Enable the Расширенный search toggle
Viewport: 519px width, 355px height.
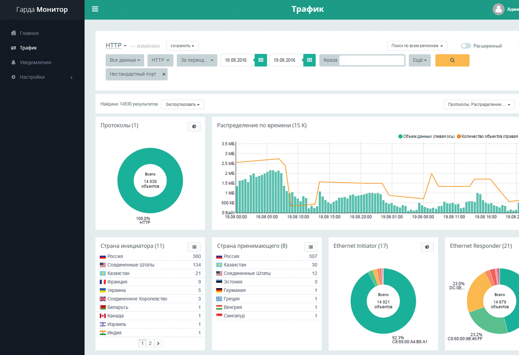coord(466,46)
